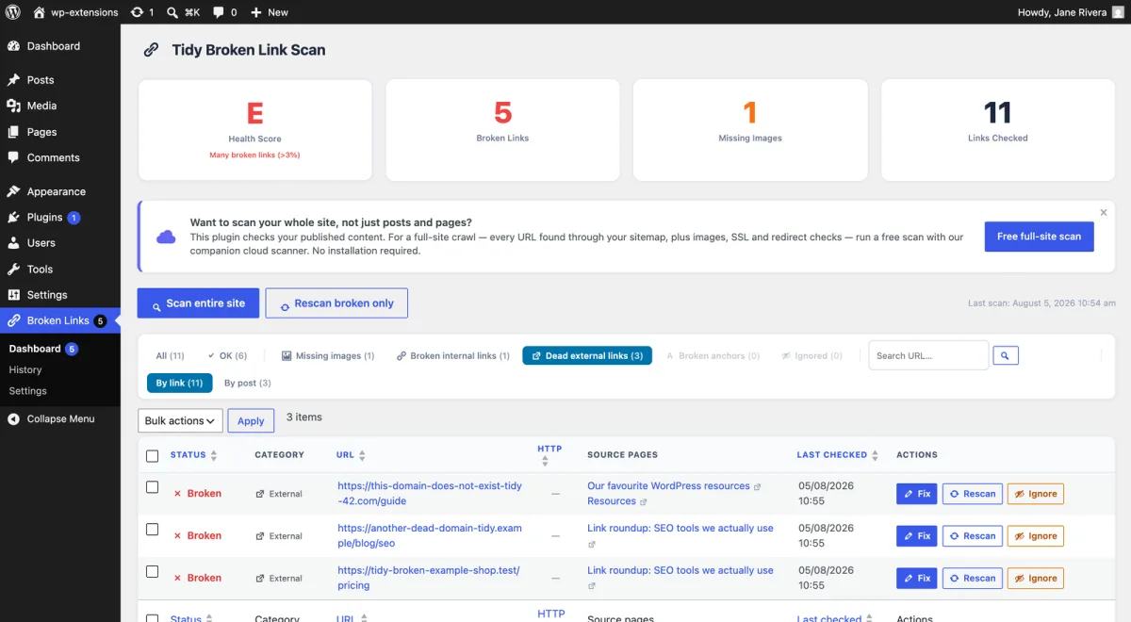Switch to the Missing images filter tab
This screenshot has width=1131, height=622.
pyautogui.click(x=328, y=356)
